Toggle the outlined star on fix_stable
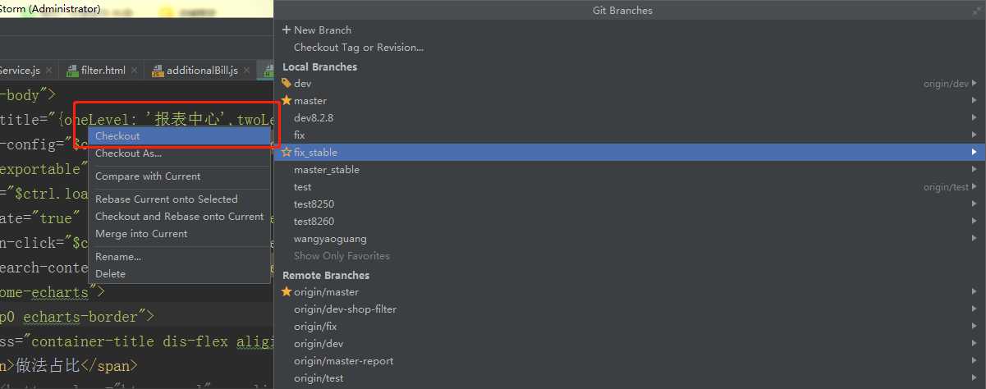Image resolution: width=986 pixels, height=389 pixels. (287, 152)
